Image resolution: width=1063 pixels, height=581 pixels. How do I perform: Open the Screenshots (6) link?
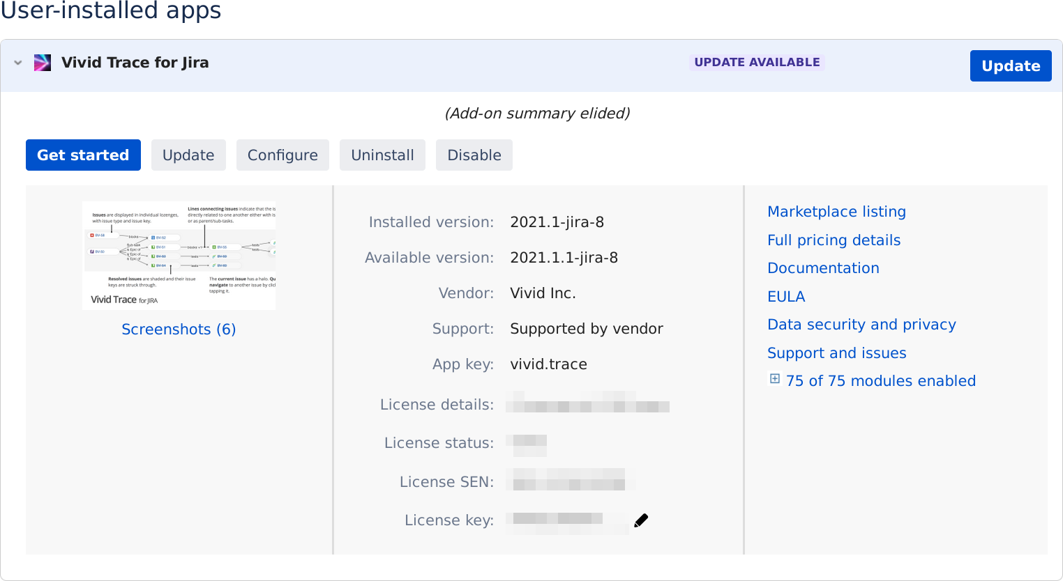coord(179,329)
